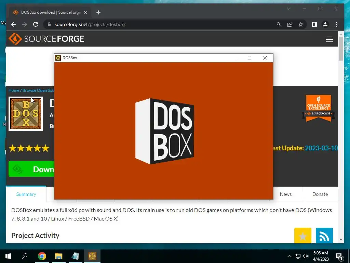Click the notepad-like app icon in the taskbar
The width and height of the screenshot is (350, 263).
click(x=76, y=256)
